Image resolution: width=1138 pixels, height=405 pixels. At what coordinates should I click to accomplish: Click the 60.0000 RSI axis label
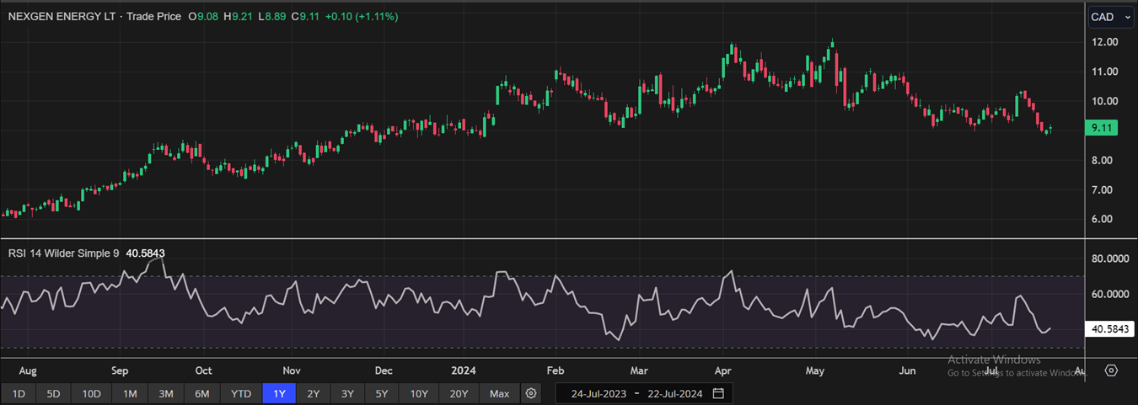1111,294
